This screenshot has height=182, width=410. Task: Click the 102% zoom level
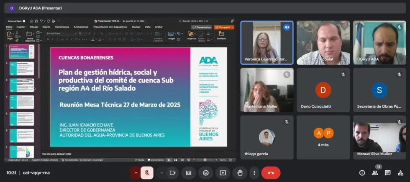click(x=223, y=160)
